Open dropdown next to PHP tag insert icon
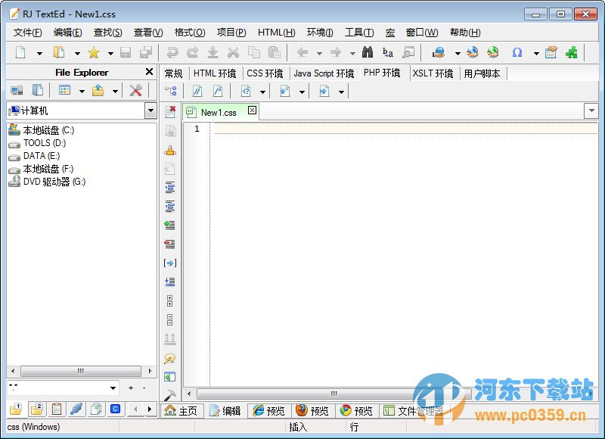Screen dimensions: 605x439 (x=262, y=92)
